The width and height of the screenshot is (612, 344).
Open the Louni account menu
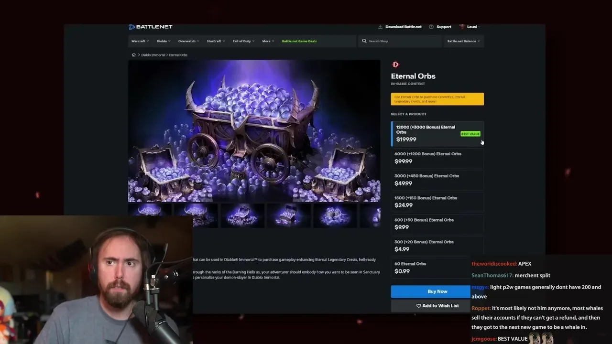click(x=469, y=27)
